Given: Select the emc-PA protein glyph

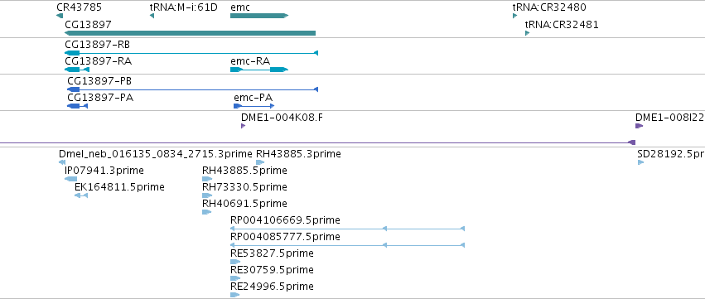Looking at the screenshot, I should coord(254,106).
